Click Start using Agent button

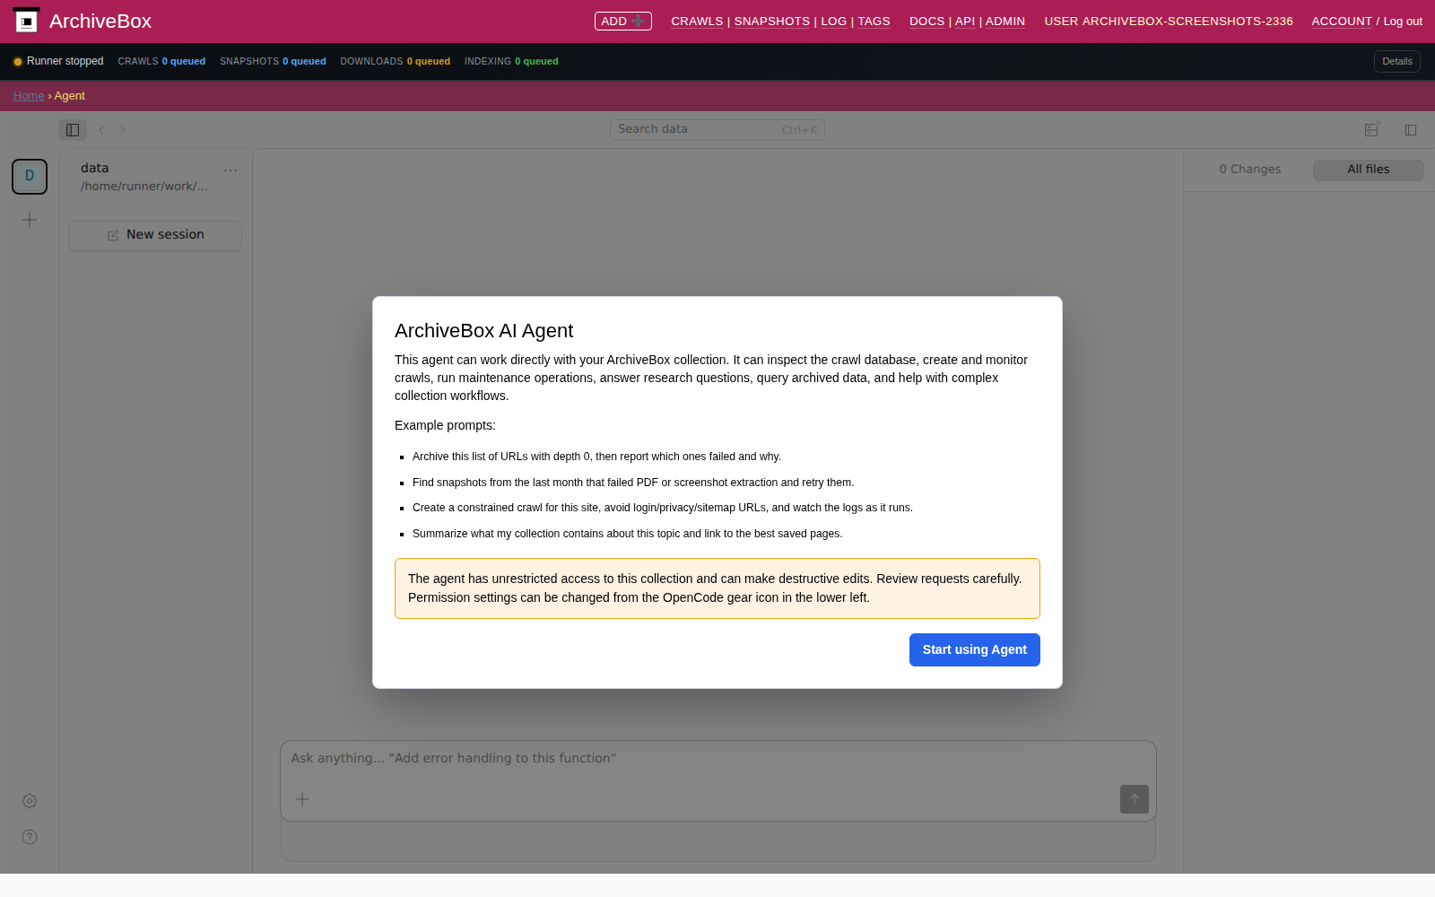(975, 650)
